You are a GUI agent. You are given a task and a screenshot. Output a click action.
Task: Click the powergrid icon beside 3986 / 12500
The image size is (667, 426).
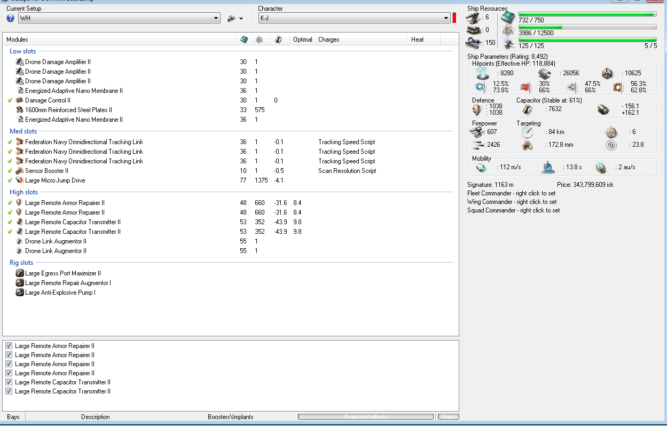[508, 30]
